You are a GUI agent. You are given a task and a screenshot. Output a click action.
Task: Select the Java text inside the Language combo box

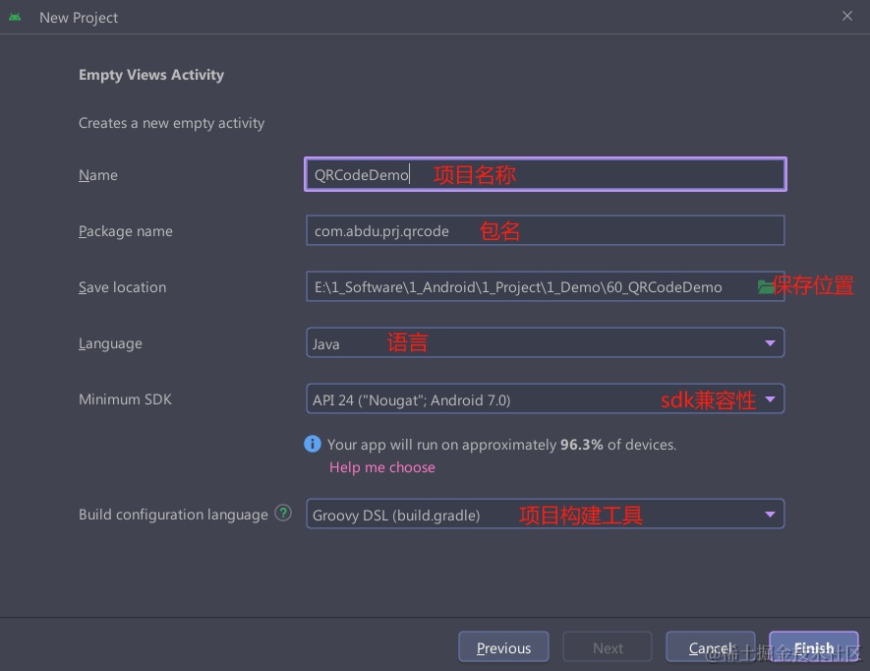pos(326,342)
